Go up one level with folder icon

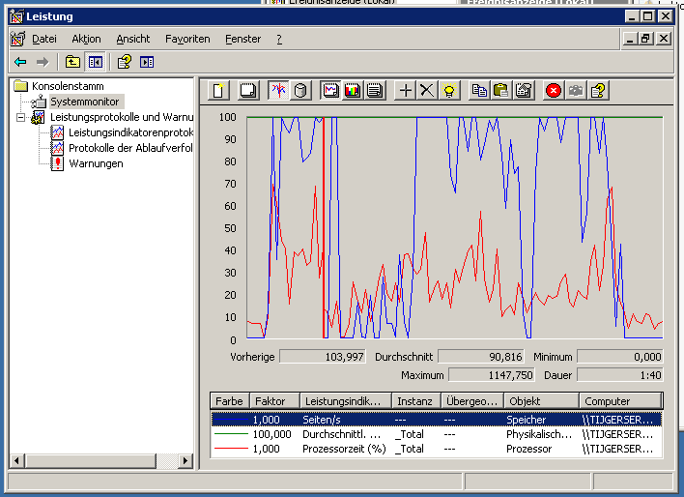(x=72, y=62)
